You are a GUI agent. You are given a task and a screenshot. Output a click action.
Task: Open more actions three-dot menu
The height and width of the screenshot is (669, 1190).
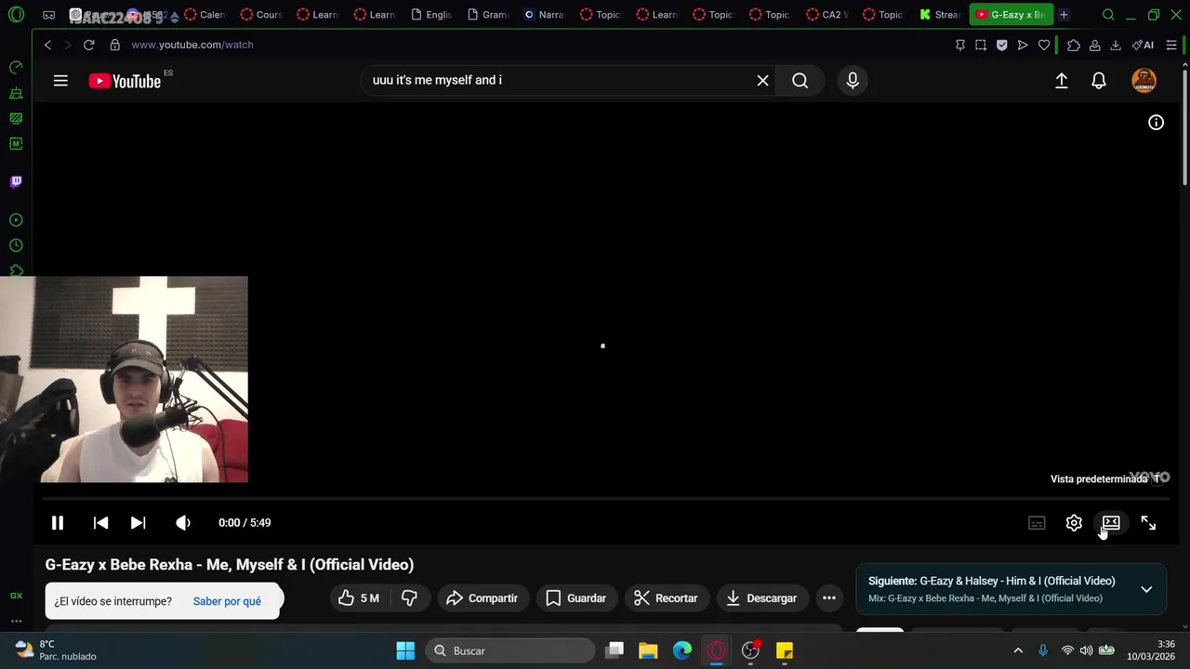pyautogui.click(x=829, y=598)
